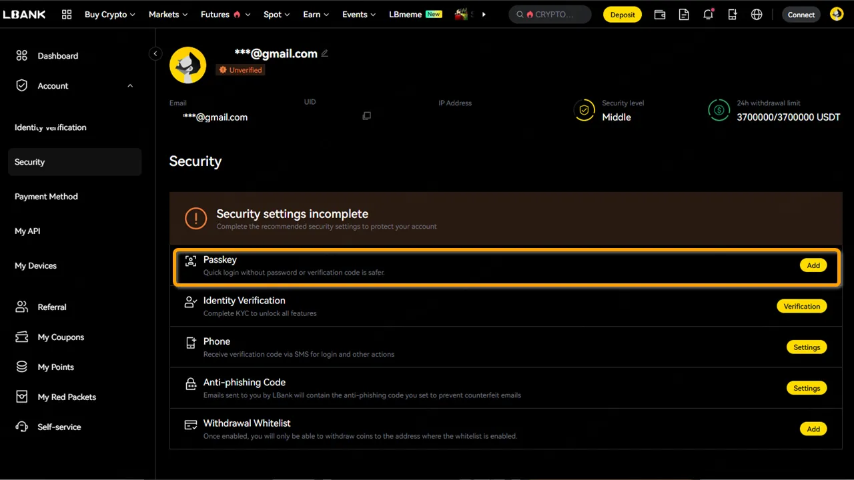This screenshot has height=480, width=854.
Task: Click the edit pencil next to email
Action: 325,53
